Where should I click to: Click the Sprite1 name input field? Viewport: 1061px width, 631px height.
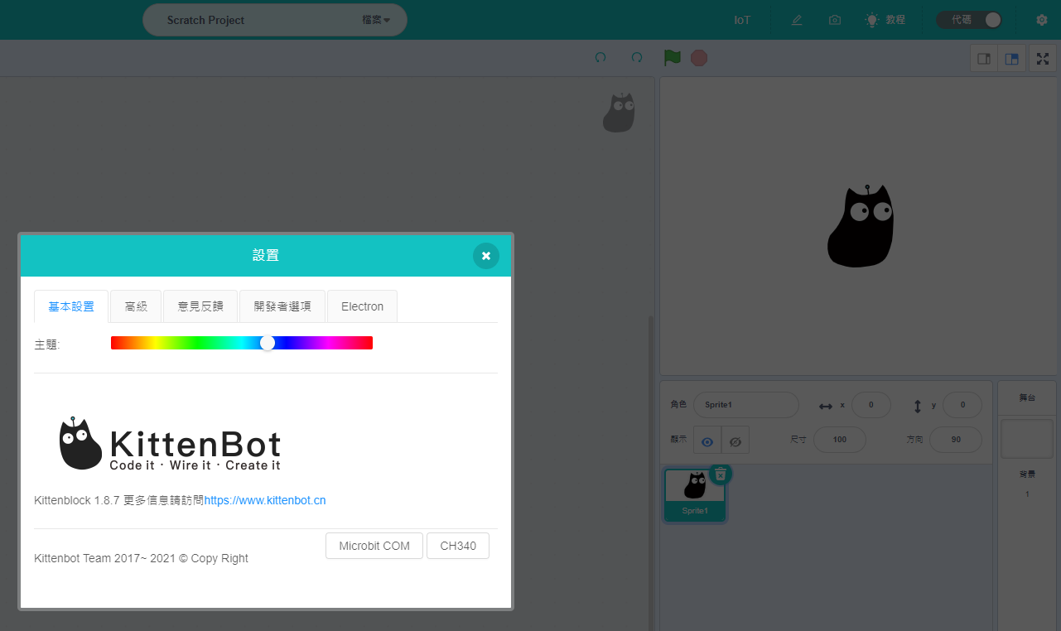coord(745,405)
